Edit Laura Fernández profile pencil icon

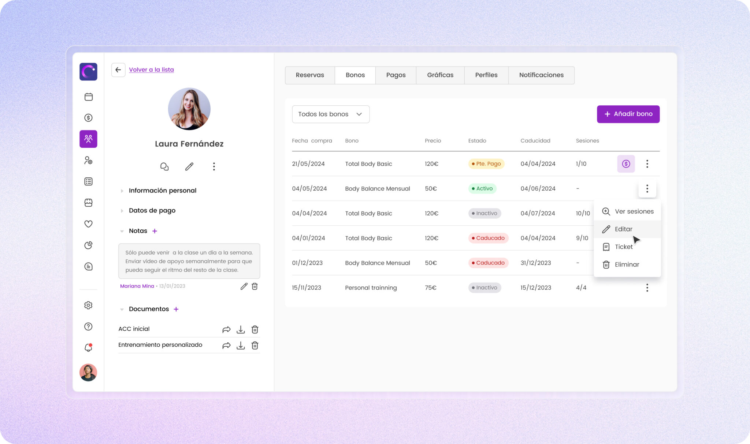point(189,167)
